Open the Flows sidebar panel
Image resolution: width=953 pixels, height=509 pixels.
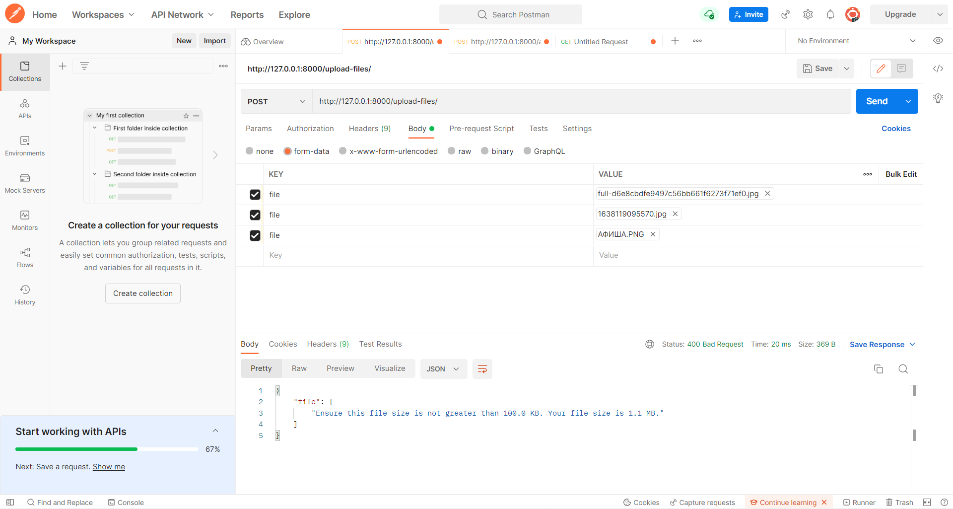(x=25, y=257)
